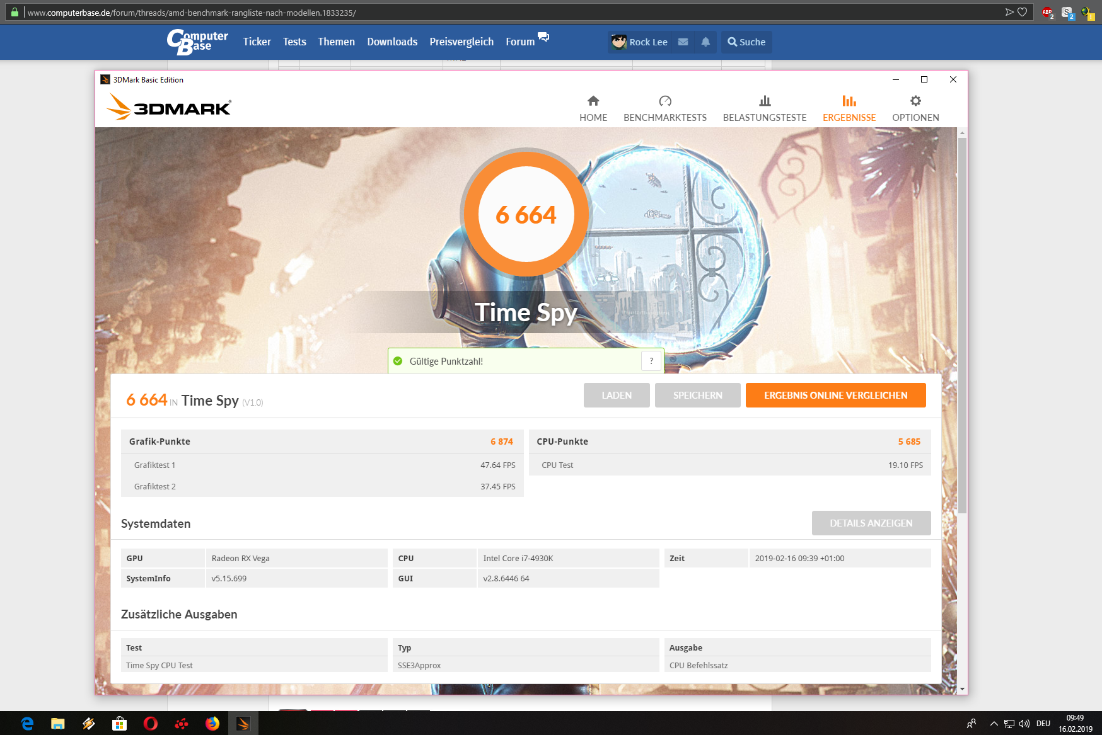Open the taskbar clock showing 09:49
Image resolution: width=1102 pixels, height=735 pixels.
1076,724
